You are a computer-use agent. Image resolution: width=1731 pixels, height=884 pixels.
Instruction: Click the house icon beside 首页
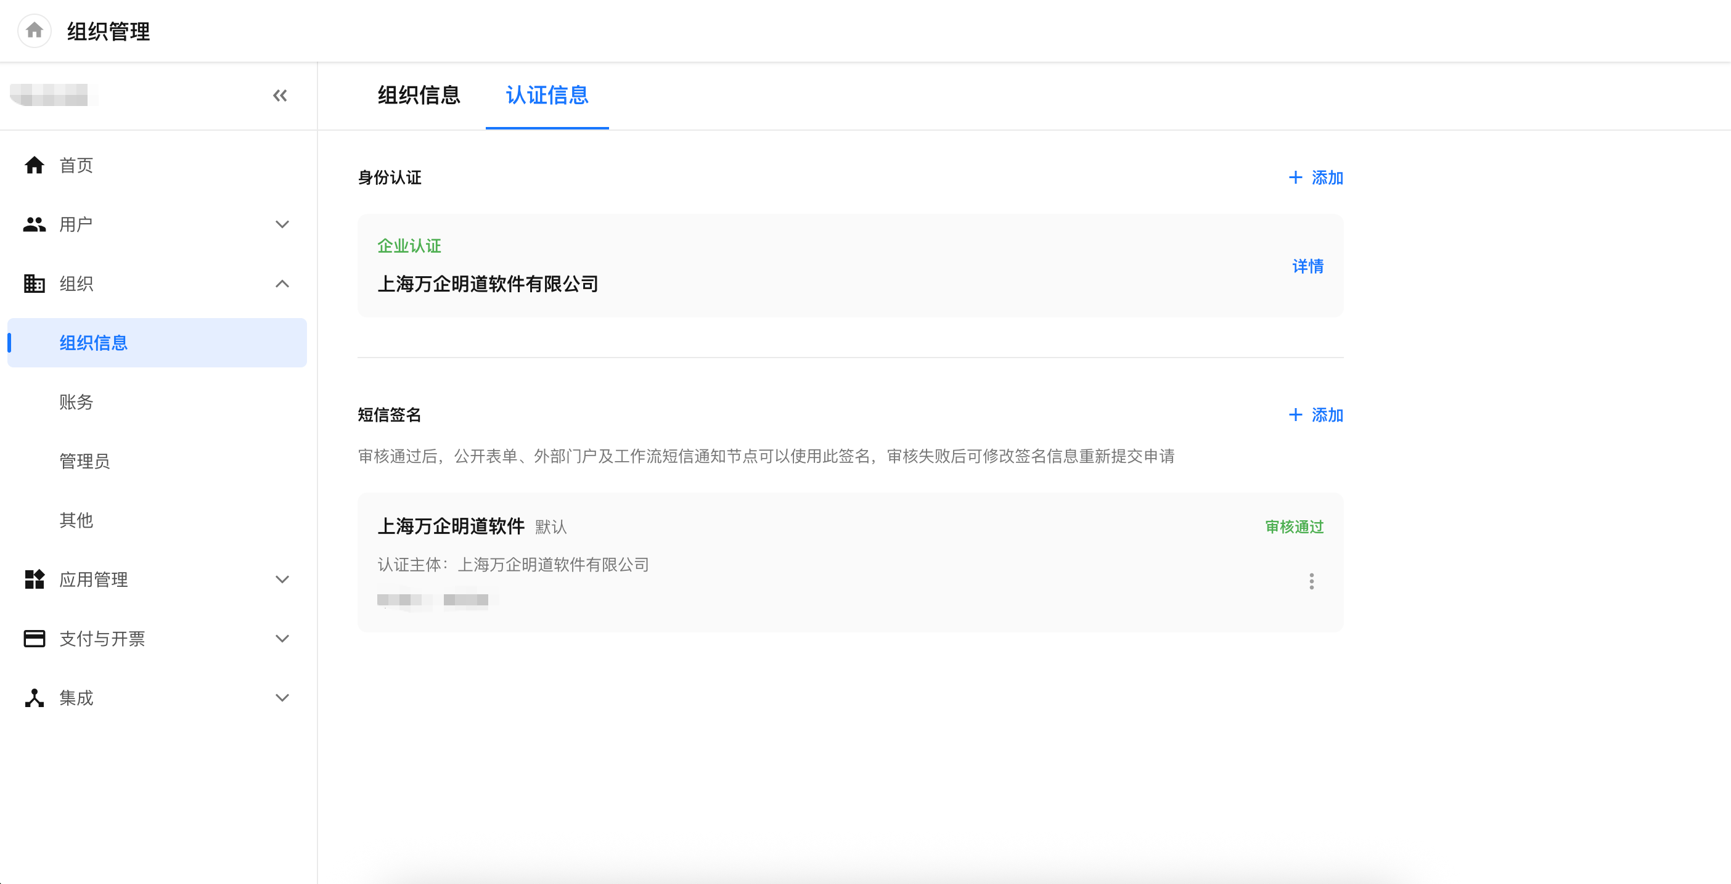point(35,165)
